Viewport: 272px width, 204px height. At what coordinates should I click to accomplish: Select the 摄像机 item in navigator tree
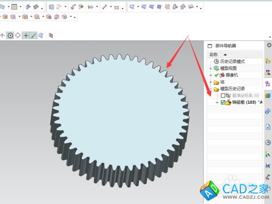[x=232, y=75]
